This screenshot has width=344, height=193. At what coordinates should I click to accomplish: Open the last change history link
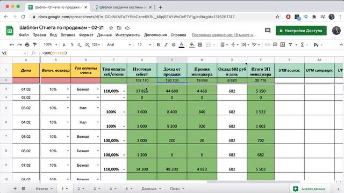click(224, 35)
